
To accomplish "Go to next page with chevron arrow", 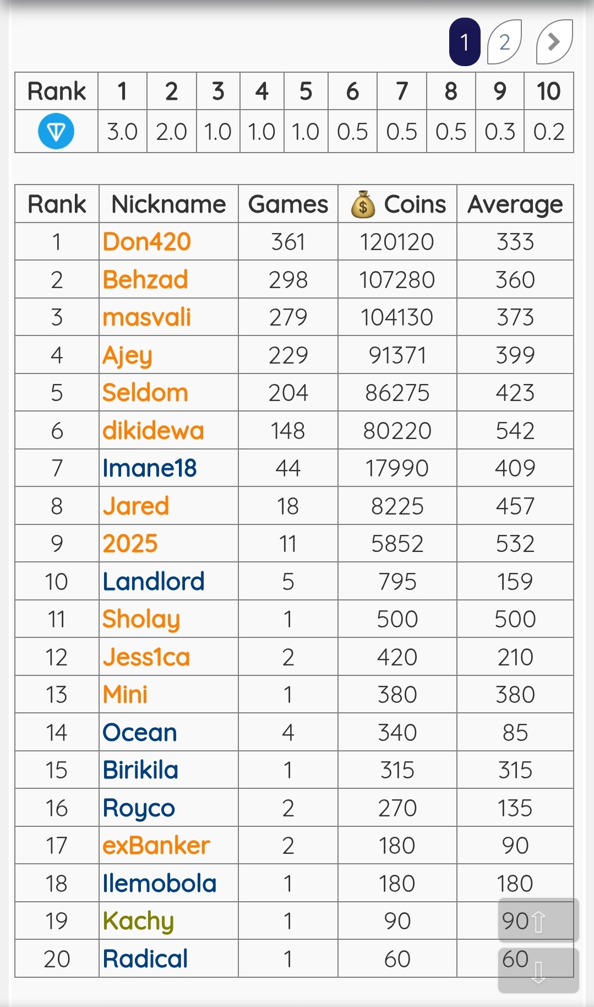I will tap(554, 42).
